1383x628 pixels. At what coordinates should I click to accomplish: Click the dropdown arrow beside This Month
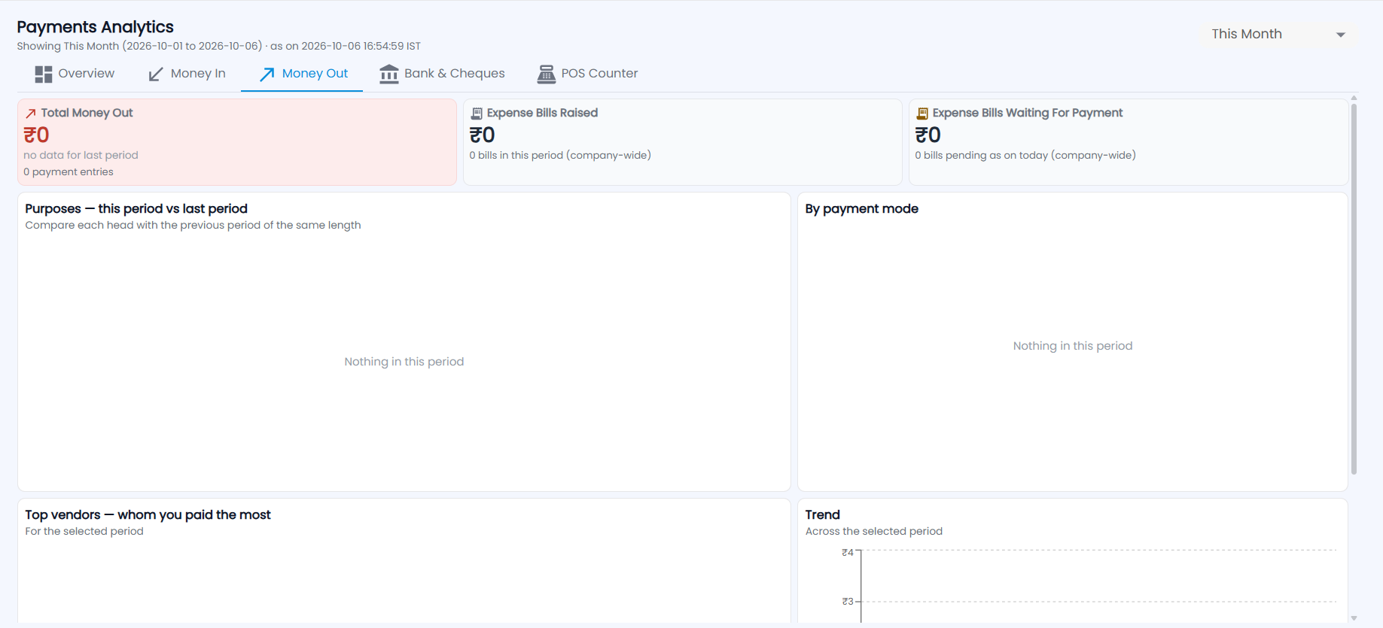(1340, 35)
